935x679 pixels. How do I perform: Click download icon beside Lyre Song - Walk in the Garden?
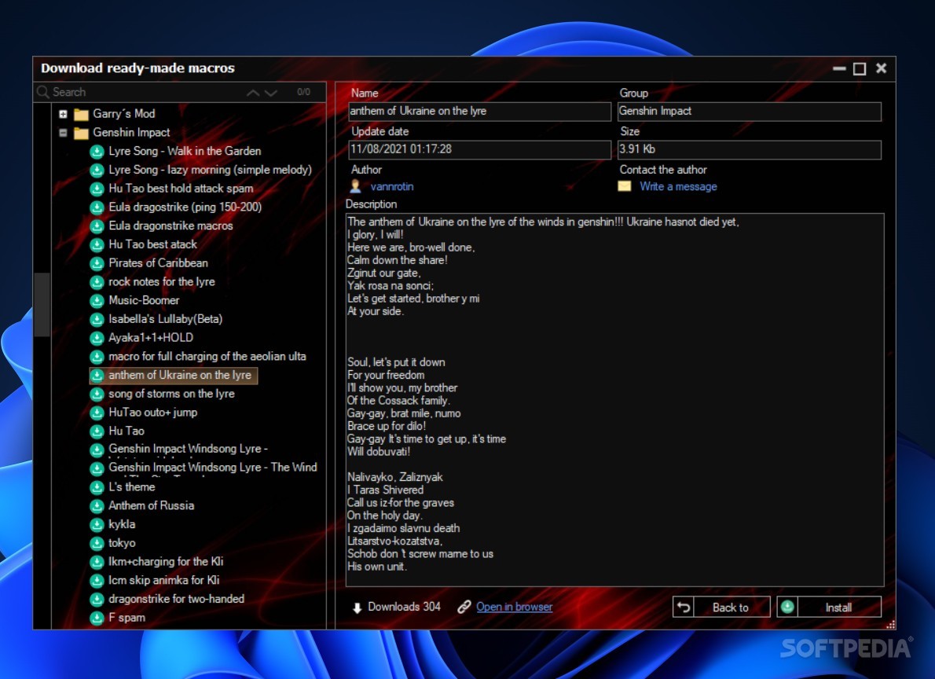point(97,152)
